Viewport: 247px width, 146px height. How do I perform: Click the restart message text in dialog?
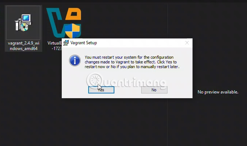(x=132, y=62)
